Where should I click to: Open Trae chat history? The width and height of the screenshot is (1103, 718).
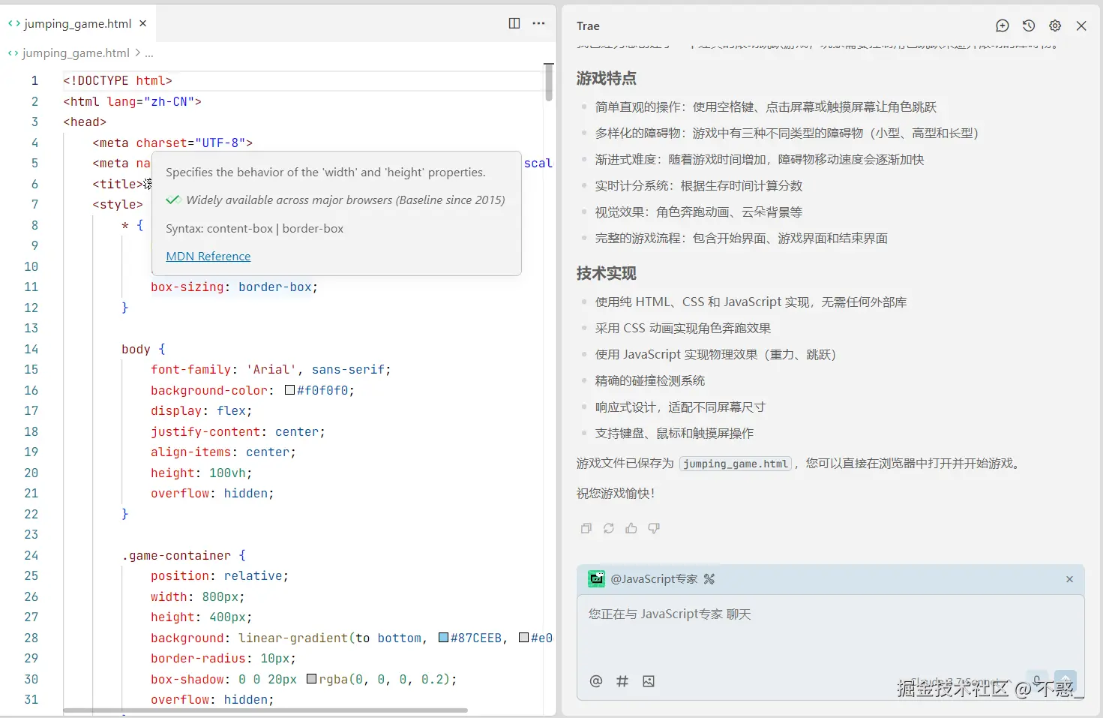1029,26
